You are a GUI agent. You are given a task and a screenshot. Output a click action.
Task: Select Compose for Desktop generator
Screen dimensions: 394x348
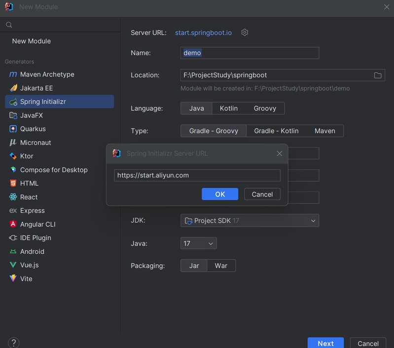click(59, 170)
